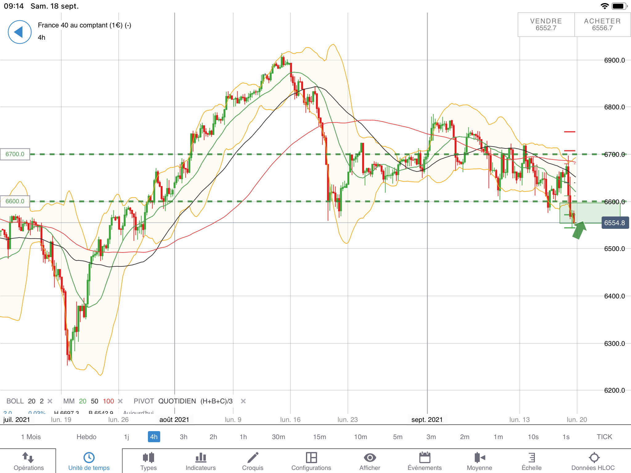
Task: Remove the MM 20 50 100 indicator
Action: pos(120,401)
